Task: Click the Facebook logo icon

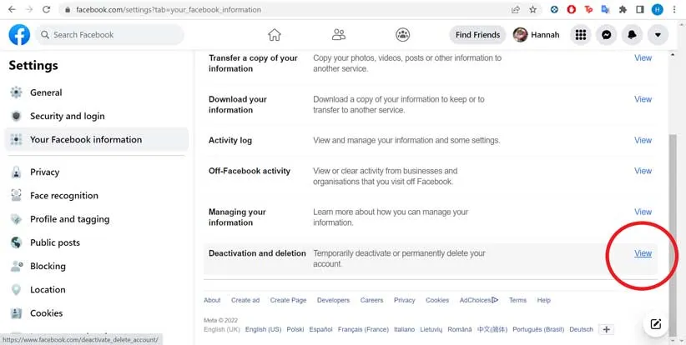Action: (x=19, y=35)
